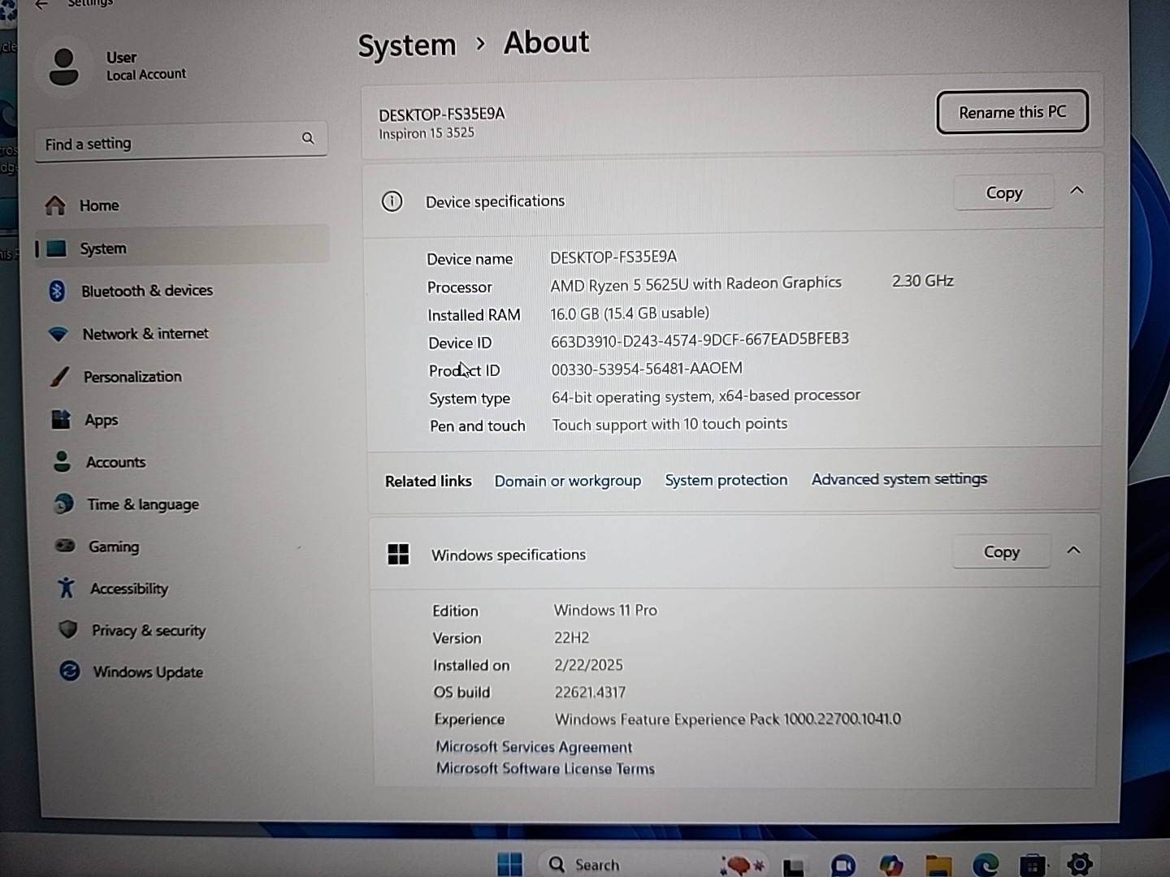
Task: Click the Accessibility figure icon
Action: pos(67,588)
